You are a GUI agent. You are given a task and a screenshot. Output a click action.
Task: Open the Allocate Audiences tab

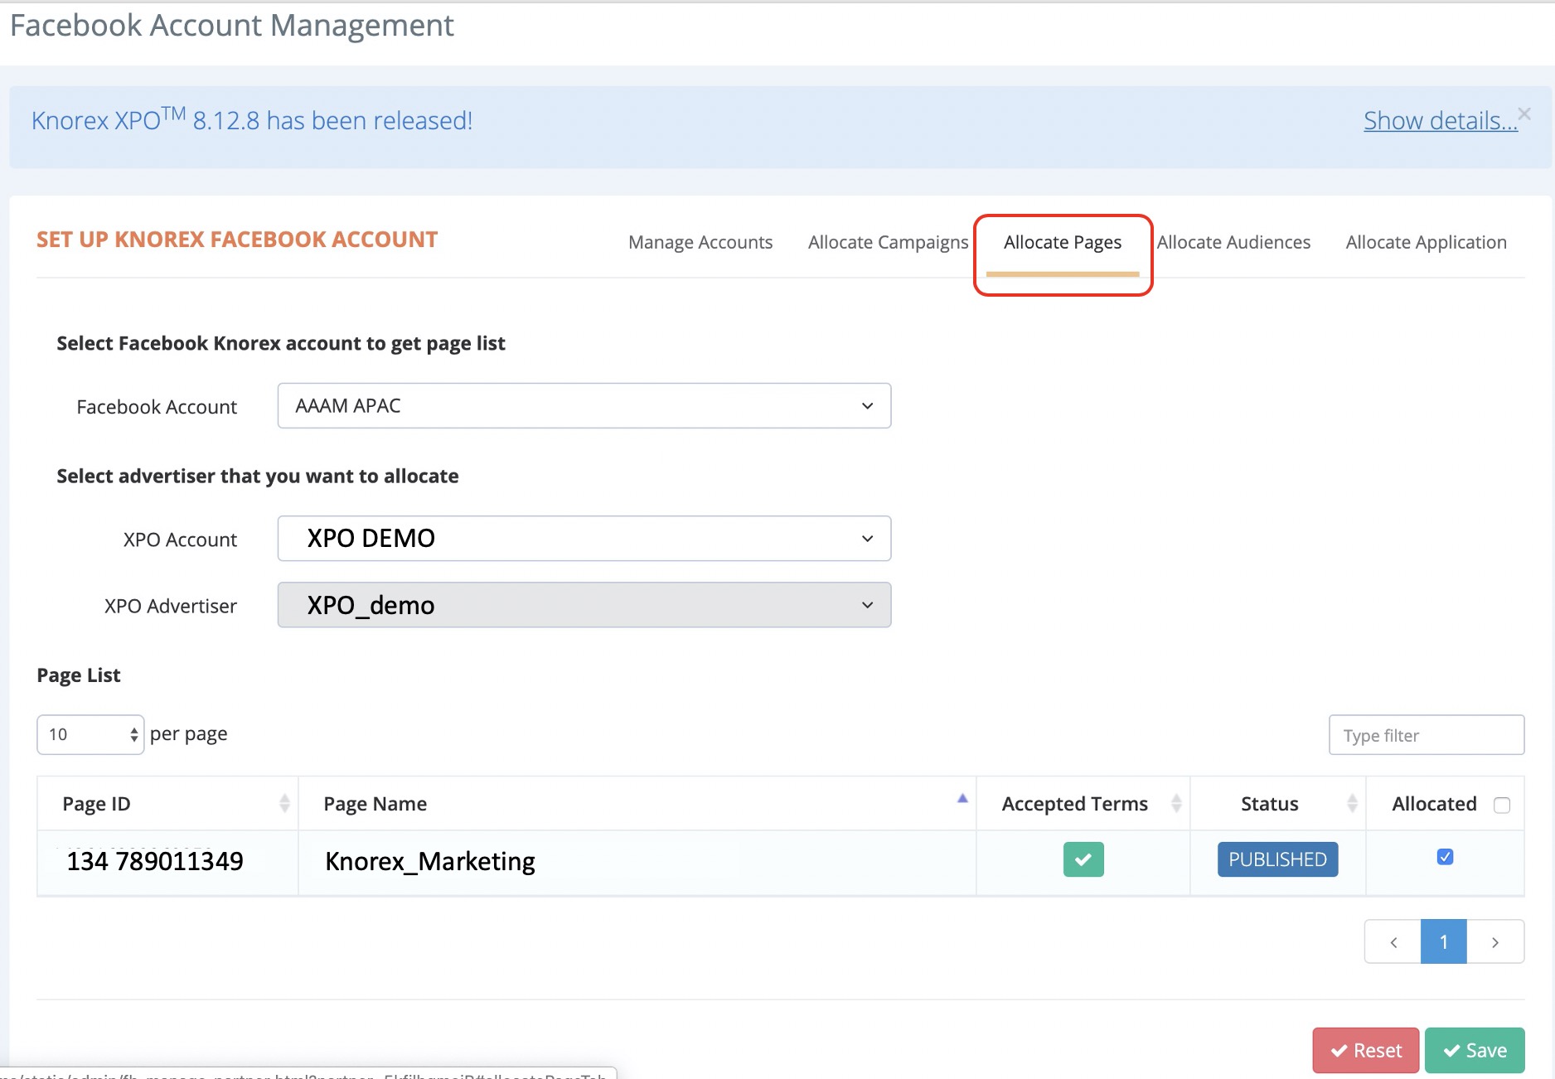1233,242
